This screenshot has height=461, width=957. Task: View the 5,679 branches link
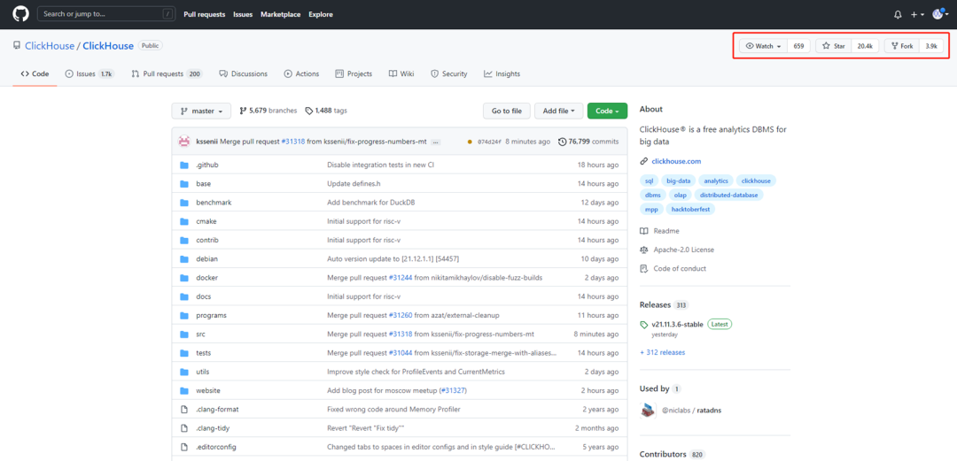click(x=268, y=111)
